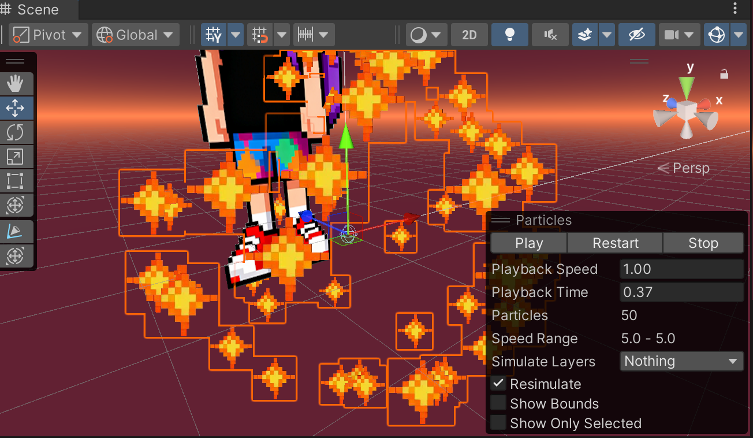The image size is (753, 438).
Task: Toggle 2D view mode
Action: click(469, 35)
